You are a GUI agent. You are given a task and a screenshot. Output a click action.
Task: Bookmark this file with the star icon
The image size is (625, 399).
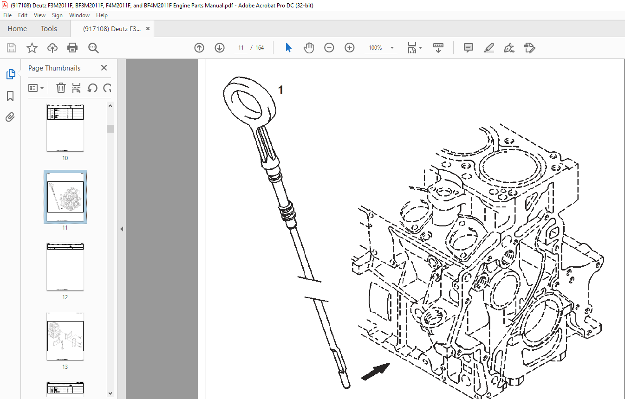pos(32,48)
